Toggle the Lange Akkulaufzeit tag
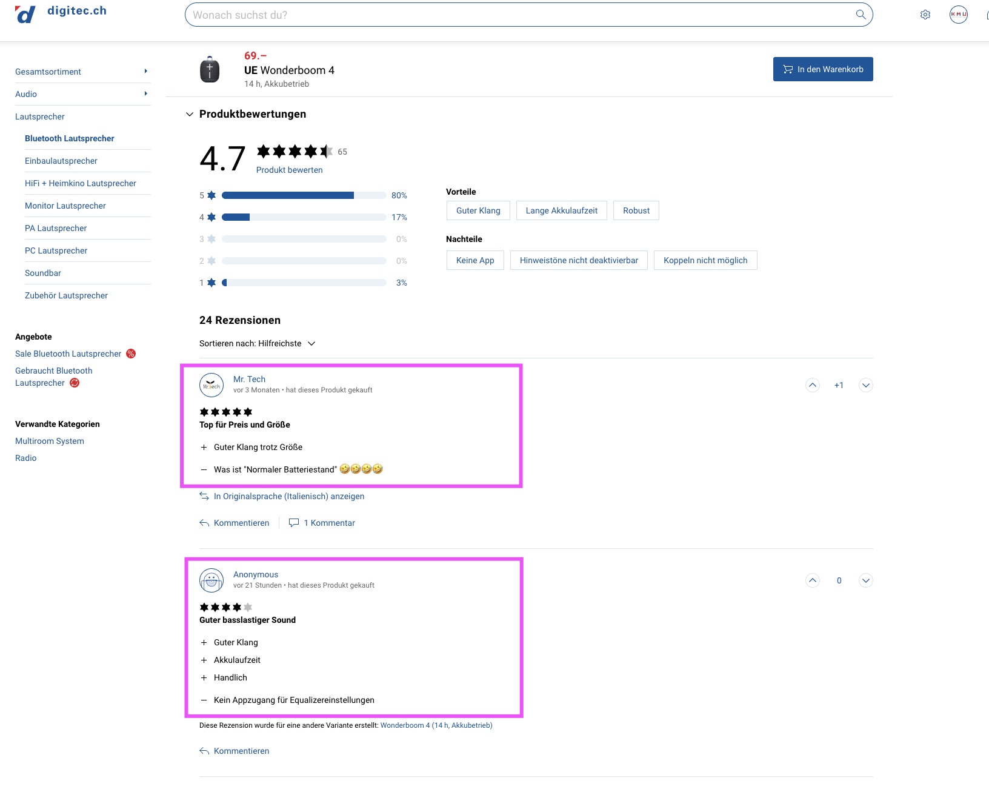The width and height of the screenshot is (989, 786). tap(561, 210)
